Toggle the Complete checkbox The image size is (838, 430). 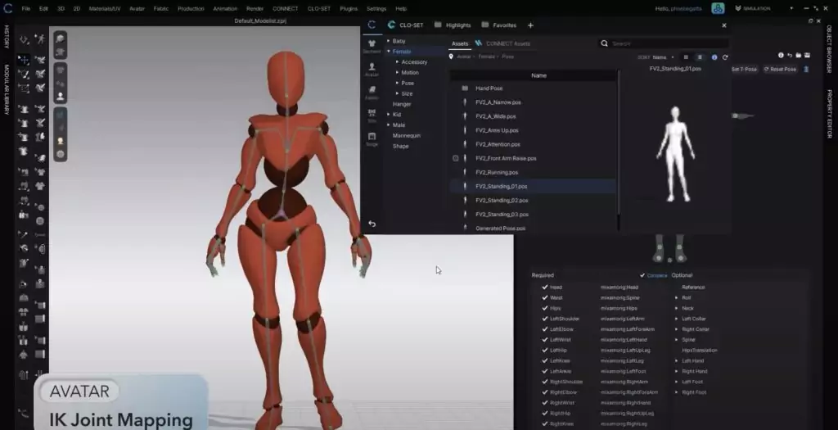tap(642, 275)
